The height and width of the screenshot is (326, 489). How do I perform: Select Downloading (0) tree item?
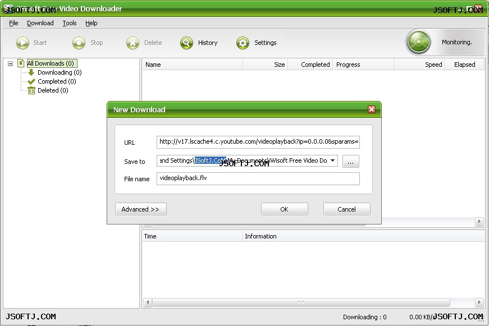point(60,72)
